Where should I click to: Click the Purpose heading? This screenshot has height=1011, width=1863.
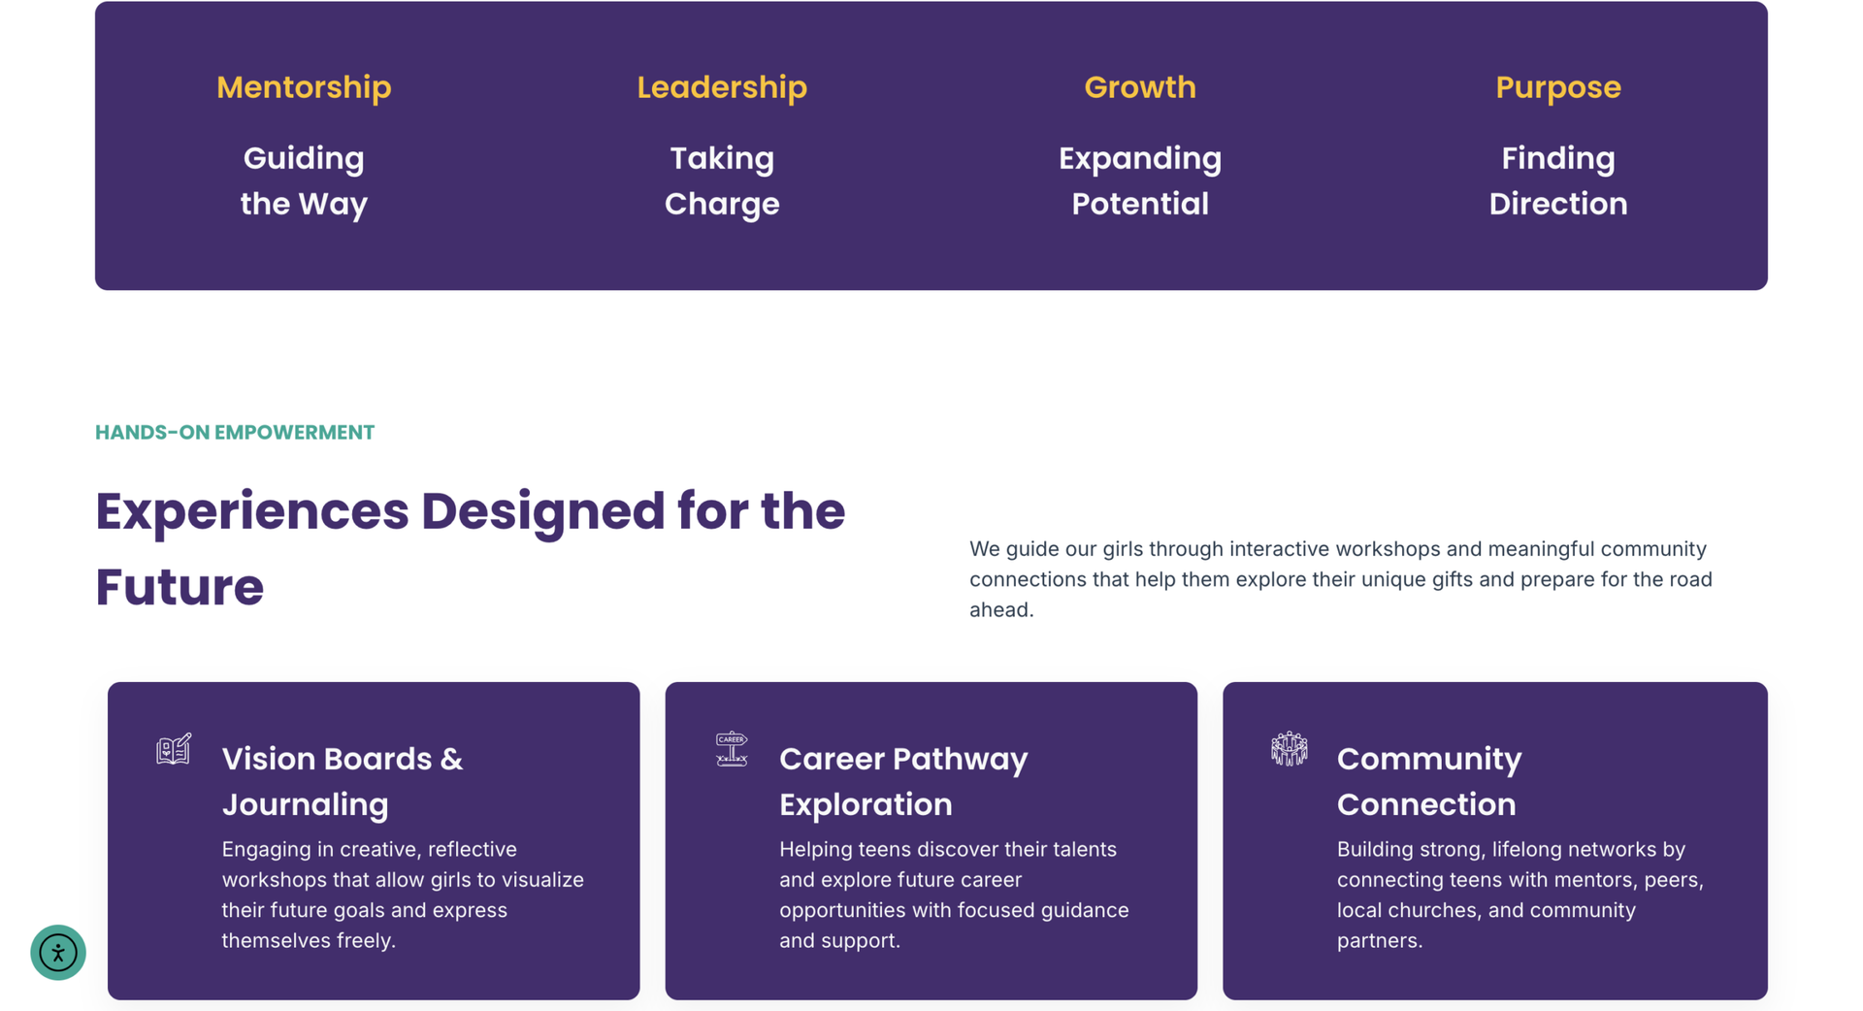click(1558, 87)
